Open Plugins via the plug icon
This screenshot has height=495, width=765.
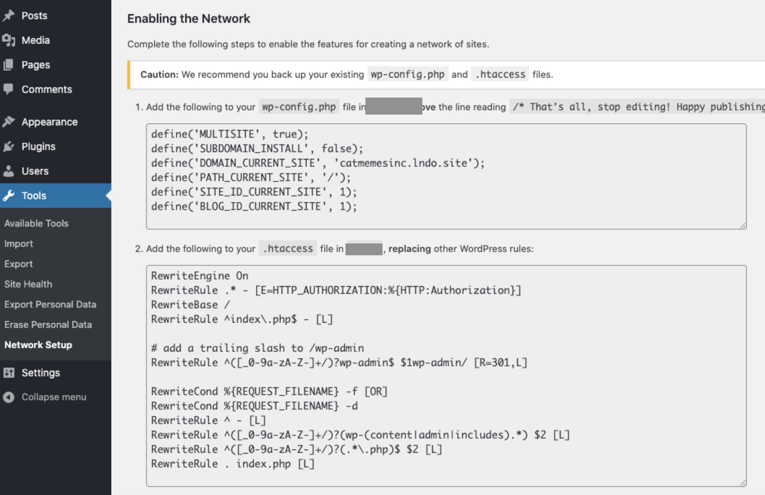(x=9, y=146)
